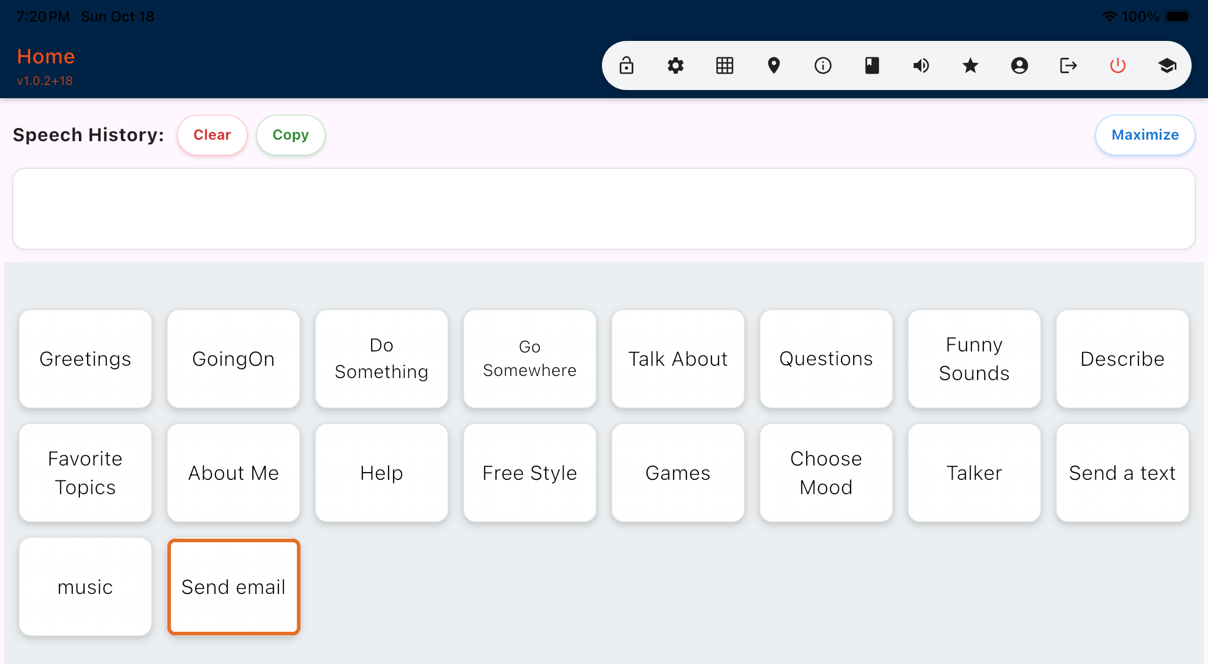
Task: Select the Questions tile
Action: tap(826, 359)
